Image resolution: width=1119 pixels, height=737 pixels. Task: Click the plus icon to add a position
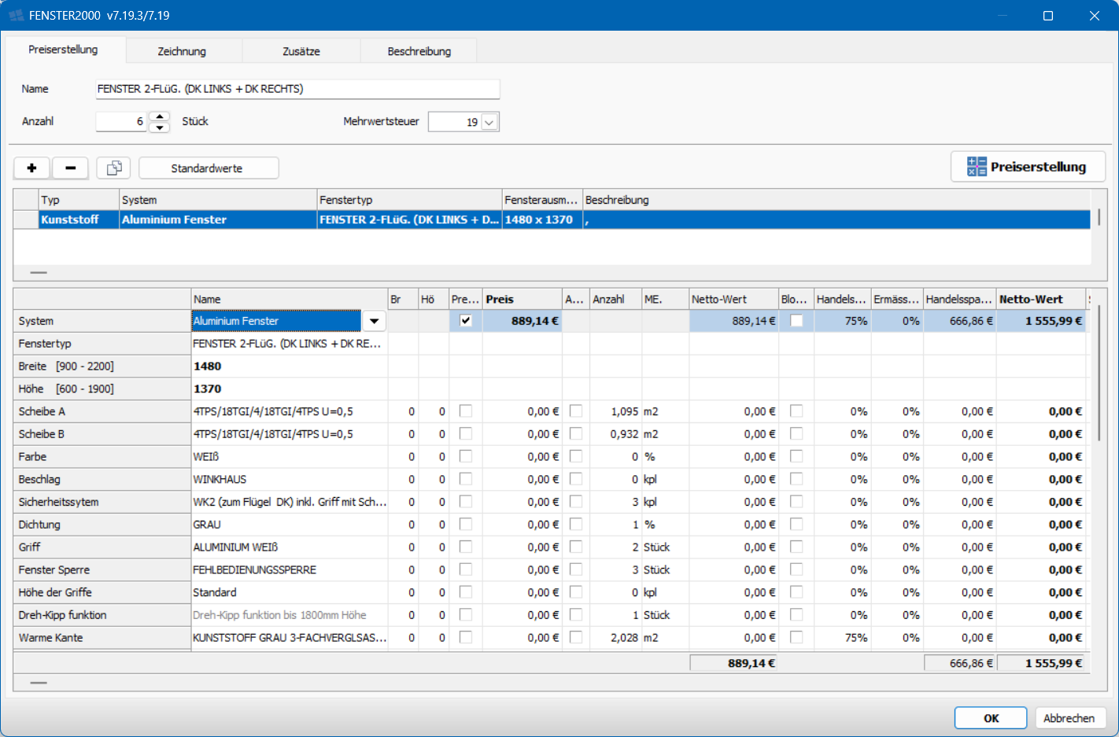click(x=31, y=168)
